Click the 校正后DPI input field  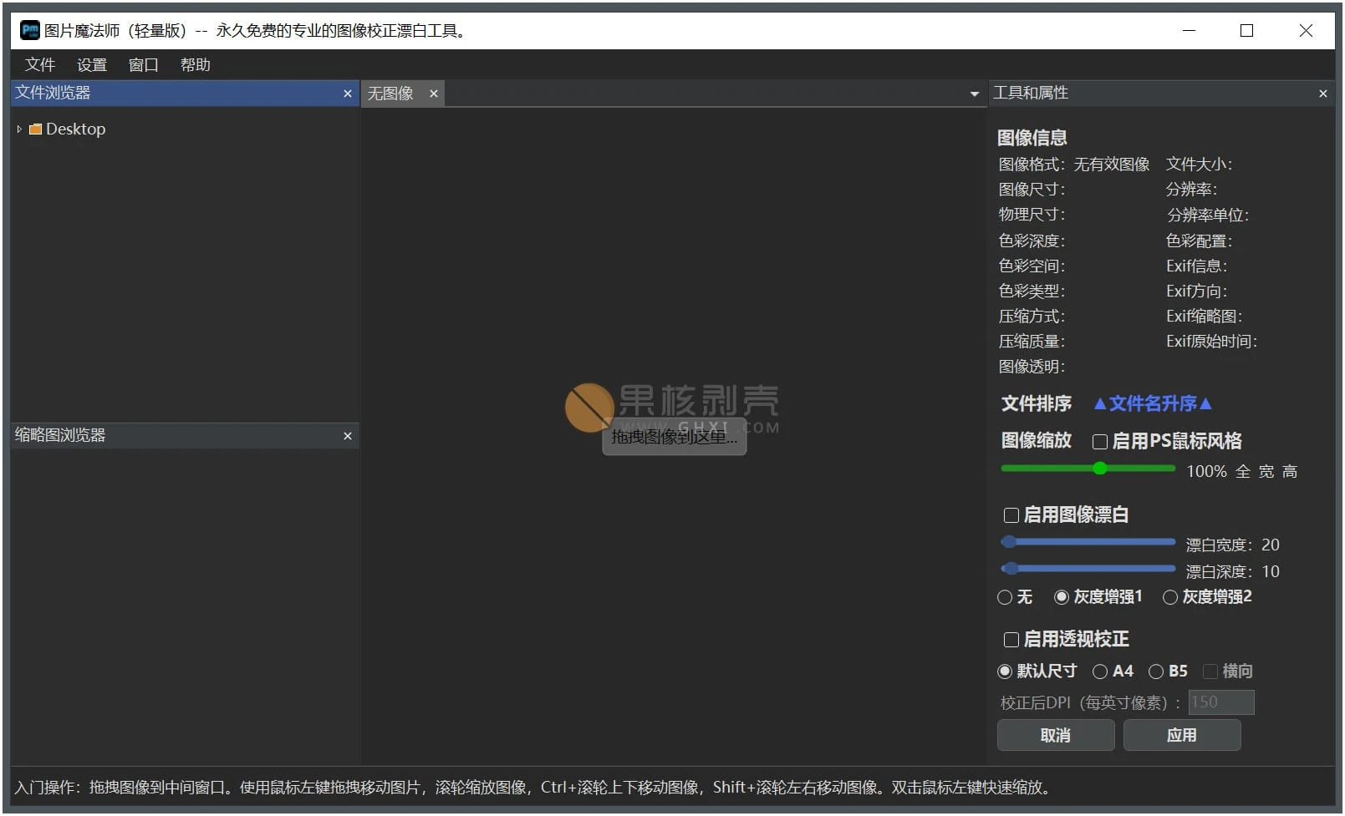(x=1220, y=702)
